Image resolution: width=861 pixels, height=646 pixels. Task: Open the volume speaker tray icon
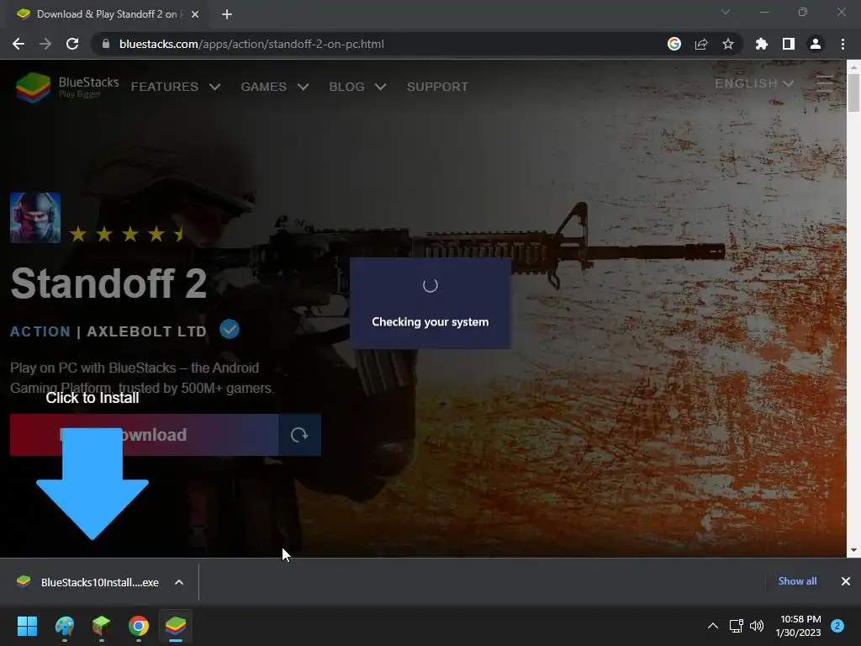coord(757,626)
